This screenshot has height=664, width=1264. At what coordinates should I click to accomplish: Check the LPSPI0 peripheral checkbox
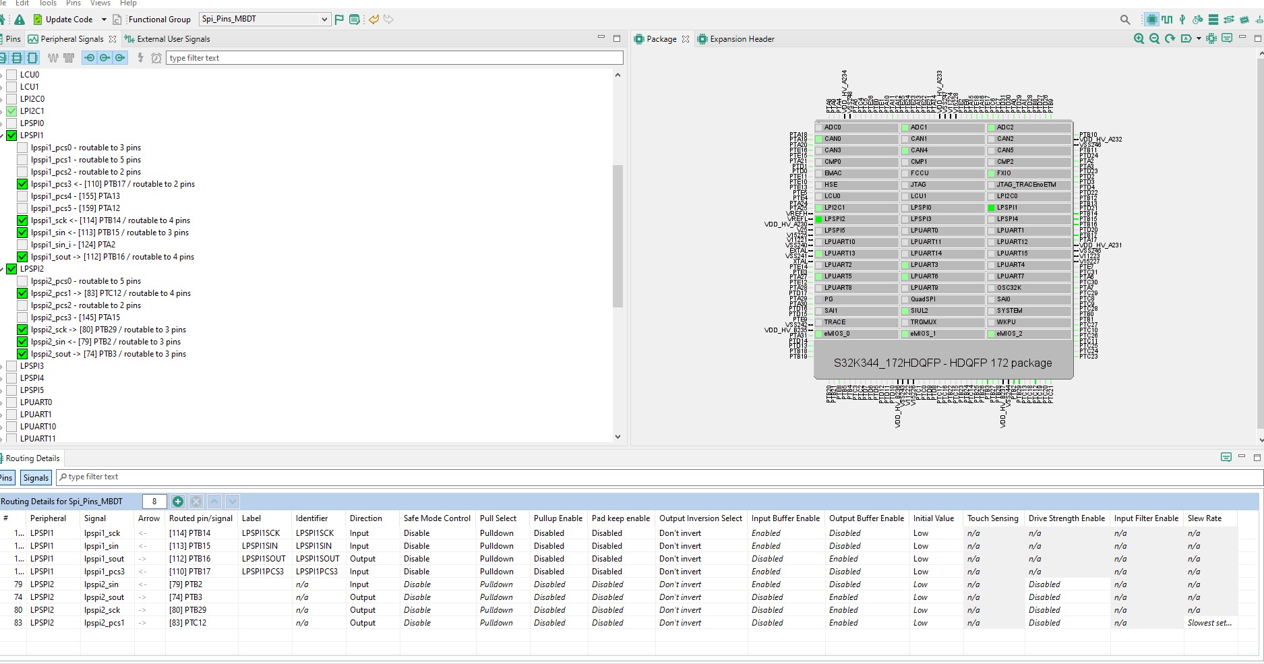[11, 123]
